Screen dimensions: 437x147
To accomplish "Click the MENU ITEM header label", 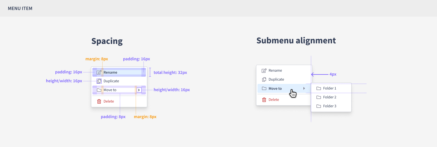I will (20, 9).
